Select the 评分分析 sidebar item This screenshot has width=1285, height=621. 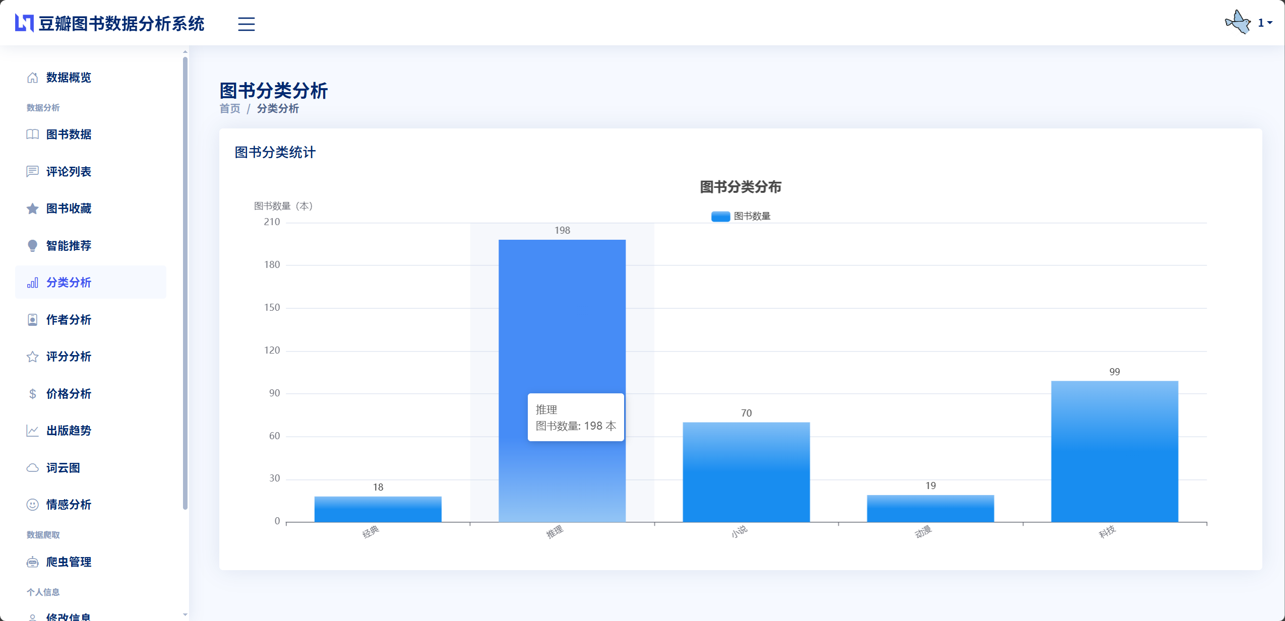(x=69, y=357)
